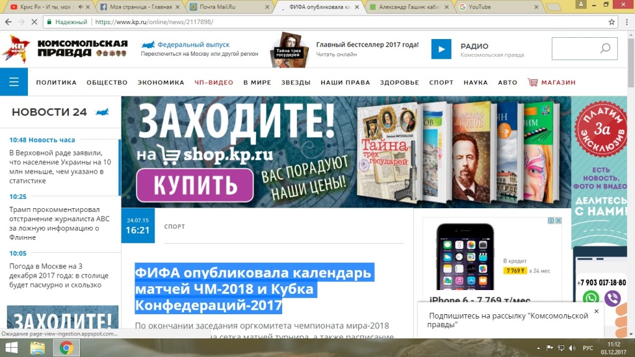The width and height of the screenshot is (635, 357).
Task: Close the iPhone ad with X icon
Action: pyautogui.click(x=558, y=221)
